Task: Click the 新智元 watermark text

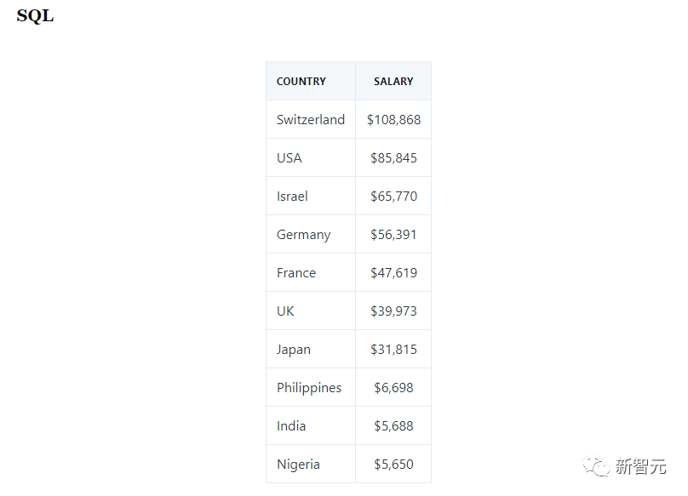Action: (640, 466)
